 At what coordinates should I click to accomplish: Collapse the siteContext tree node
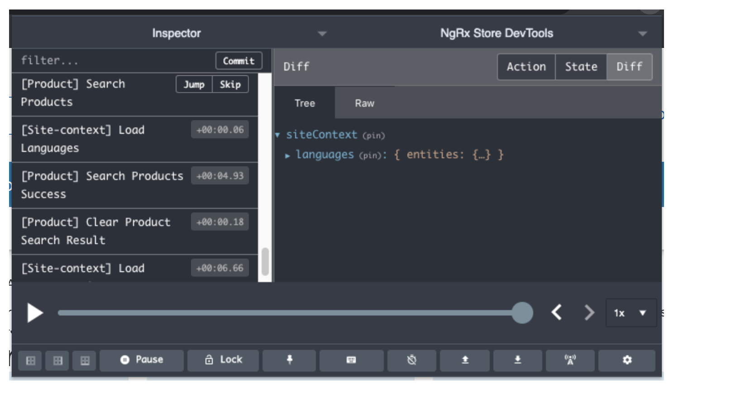277,135
